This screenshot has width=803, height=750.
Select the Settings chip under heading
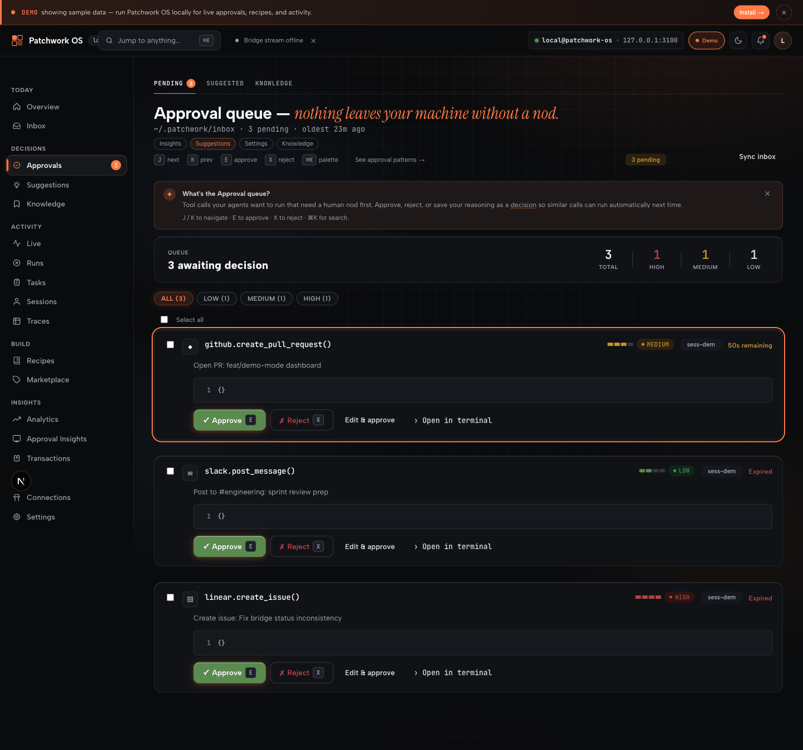[256, 143]
